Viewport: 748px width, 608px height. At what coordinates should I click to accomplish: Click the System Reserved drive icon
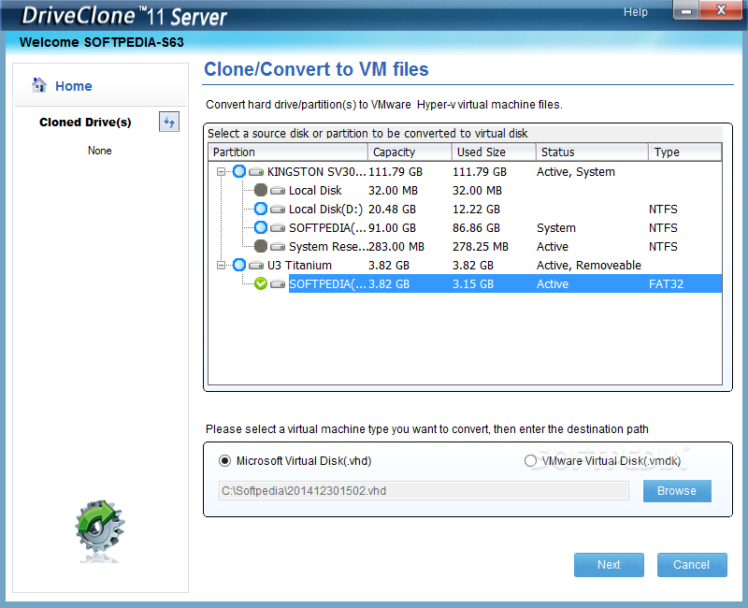[278, 247]
